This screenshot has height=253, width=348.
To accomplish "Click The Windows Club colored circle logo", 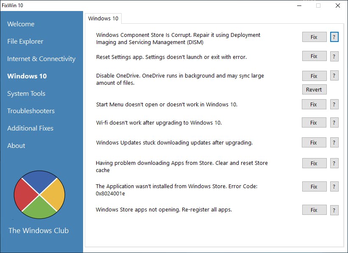I will (39, 195).
